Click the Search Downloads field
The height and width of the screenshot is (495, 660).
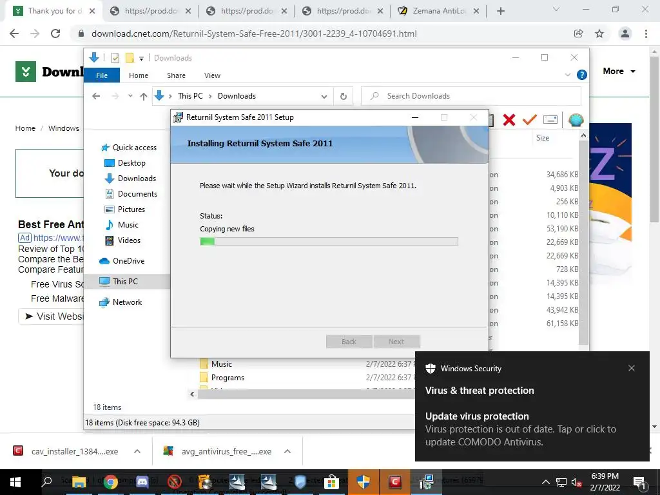[471, 96]
